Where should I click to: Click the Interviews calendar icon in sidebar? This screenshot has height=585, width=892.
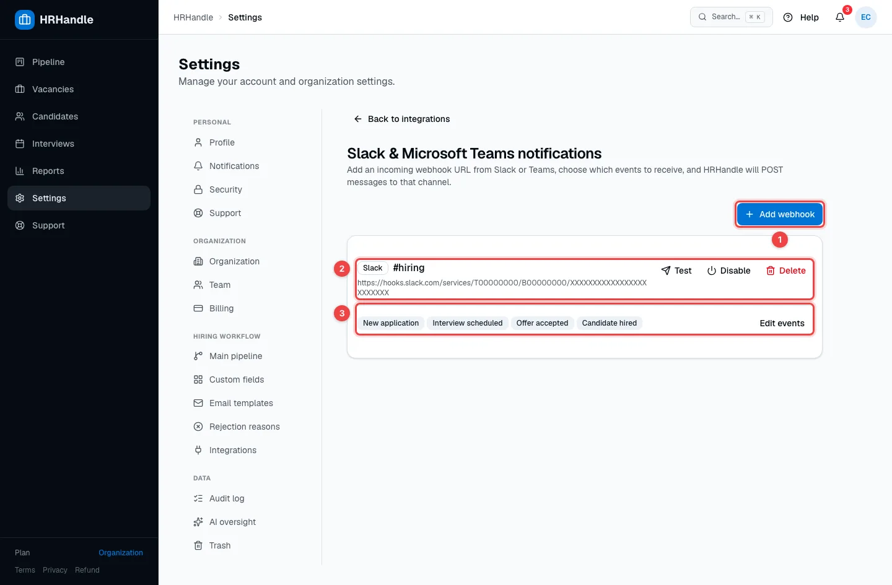[x=20, y=144]
